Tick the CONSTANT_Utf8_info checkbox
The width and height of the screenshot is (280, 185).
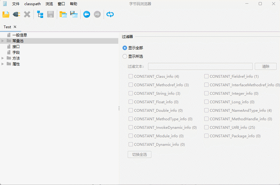(206, 127)
